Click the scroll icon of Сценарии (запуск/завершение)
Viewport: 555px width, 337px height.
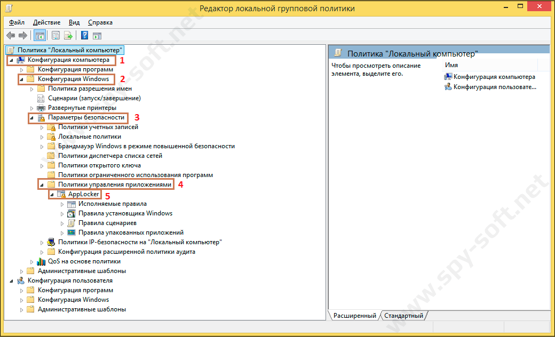click(x=41, y=98)
